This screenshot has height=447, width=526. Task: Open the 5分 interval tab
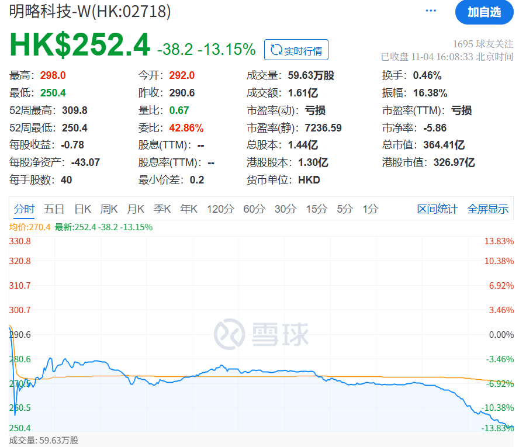[344, 209]
